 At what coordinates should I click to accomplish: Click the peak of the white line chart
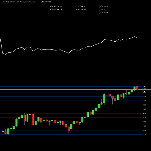point(135,37)
